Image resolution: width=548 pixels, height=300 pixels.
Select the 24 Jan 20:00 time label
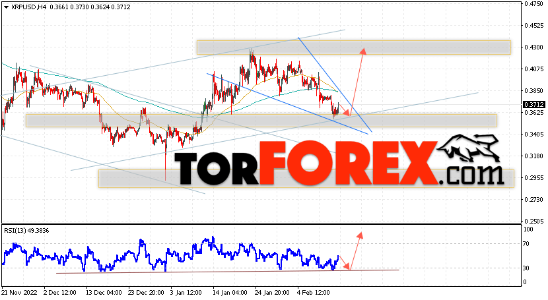(272, 292)
